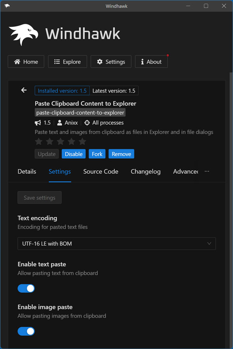Click the back arrow icon
This screenshot has width=233, height=349.
click(x=24, y=90)
